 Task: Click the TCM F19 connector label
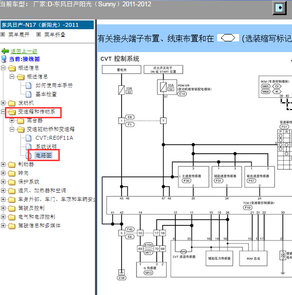coord(248,207)
